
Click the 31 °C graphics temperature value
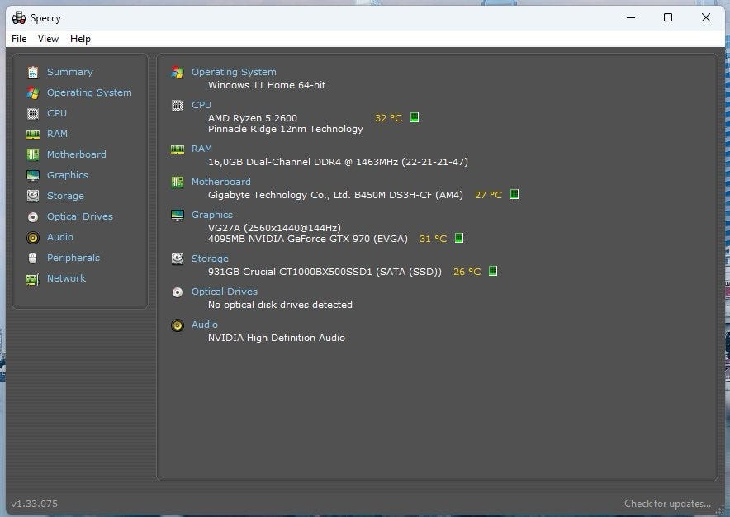click(x=433, y=239)
